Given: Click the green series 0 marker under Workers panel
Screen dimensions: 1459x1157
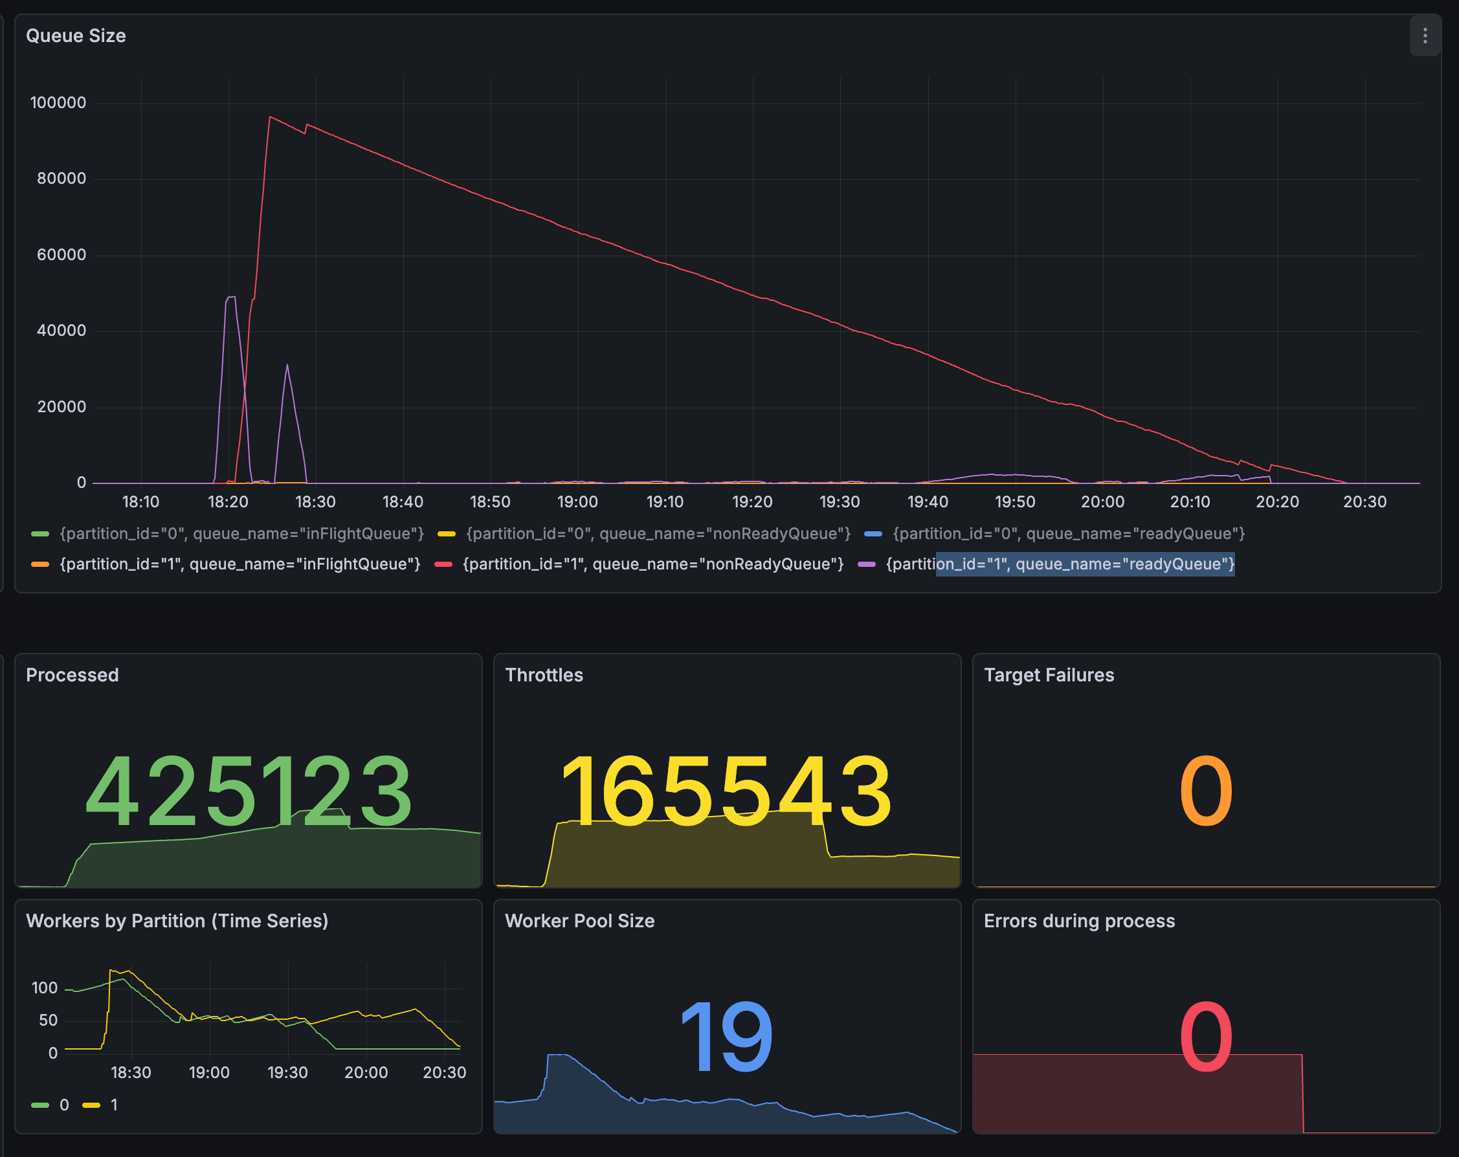Looking at the screenshot, I should click(41, 1105).
